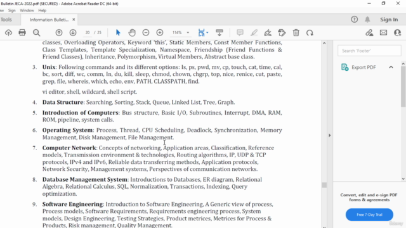
Task: Restore down the Acrobat Reader window
Action: pos(383,3)
